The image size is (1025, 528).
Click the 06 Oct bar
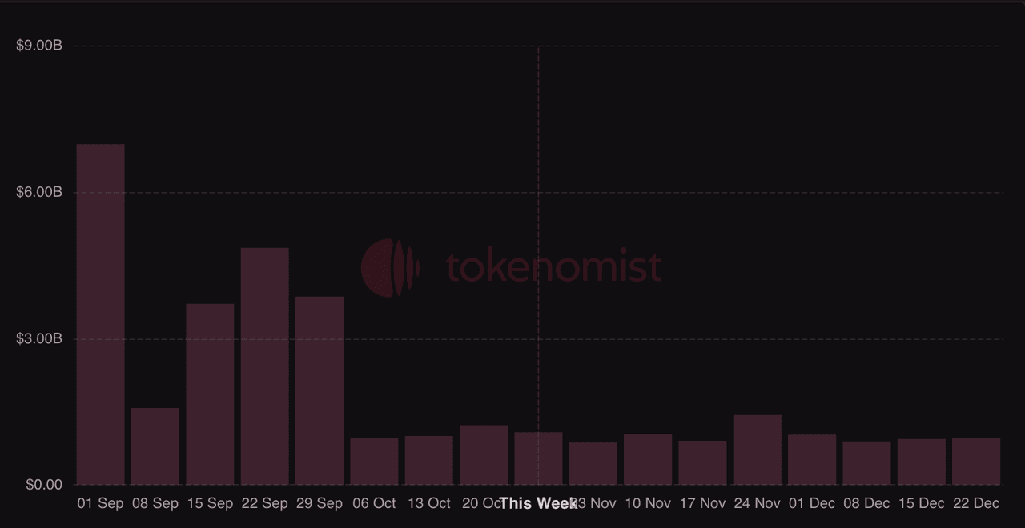point(374,461)
